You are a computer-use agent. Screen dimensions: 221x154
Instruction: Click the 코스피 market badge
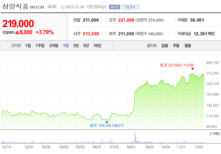click(x=52, y=7)
